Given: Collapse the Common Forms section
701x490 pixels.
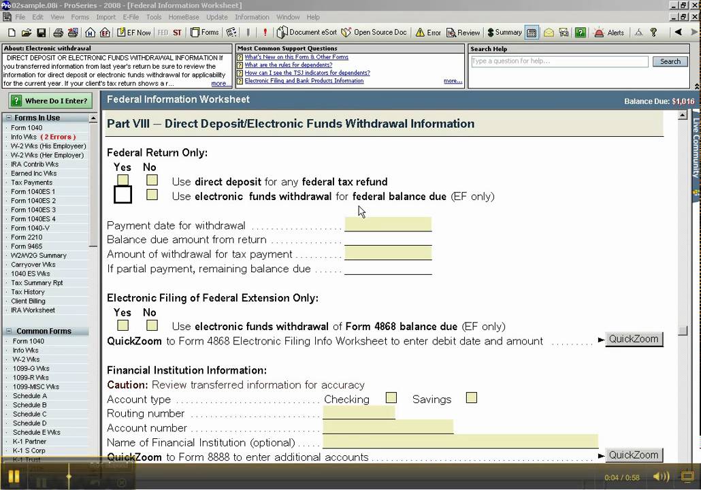Looking at the screenshot, I should pos(8,331).
